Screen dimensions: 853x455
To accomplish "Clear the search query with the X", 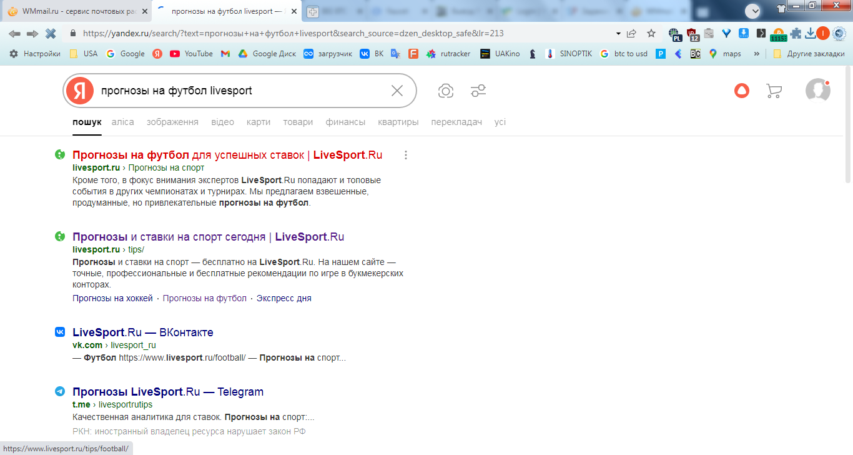I will pos(397,91).
